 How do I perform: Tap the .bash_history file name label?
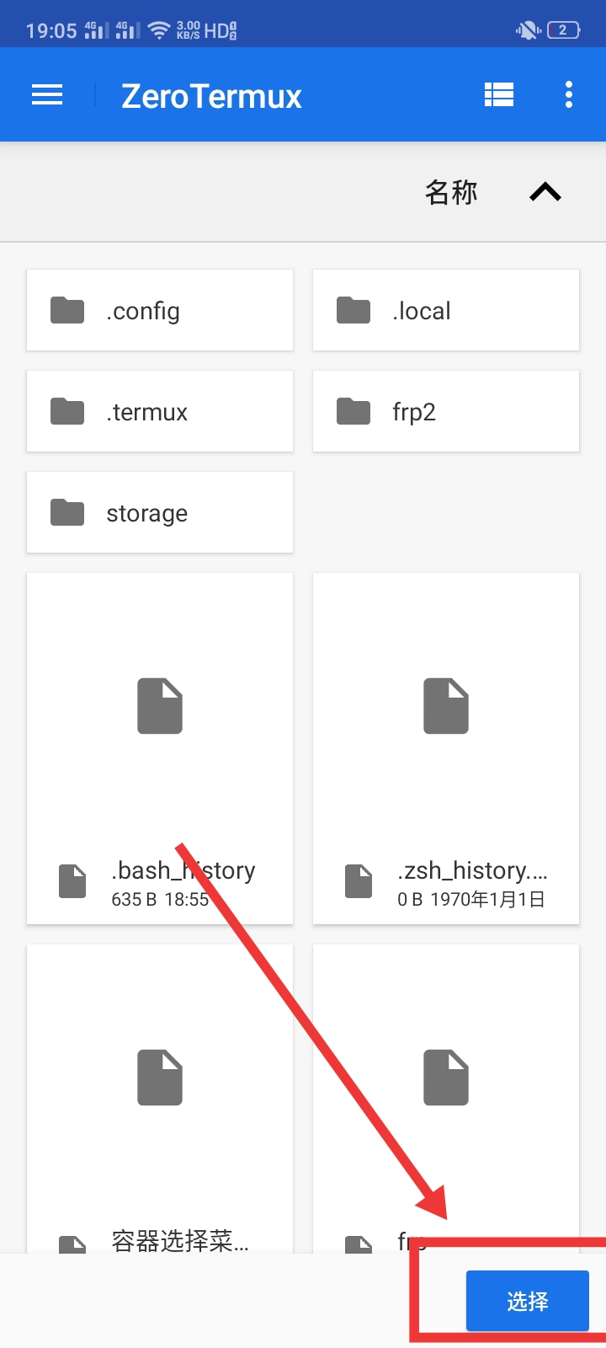coord(183,870)
